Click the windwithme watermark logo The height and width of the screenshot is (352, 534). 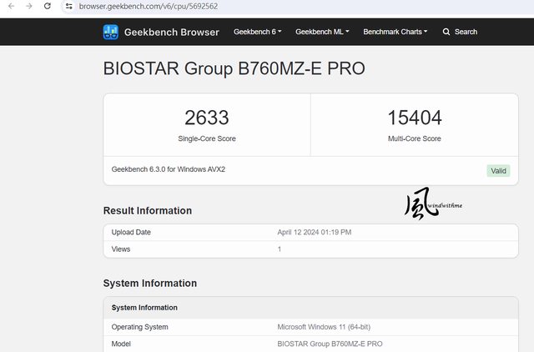[433, 204]
